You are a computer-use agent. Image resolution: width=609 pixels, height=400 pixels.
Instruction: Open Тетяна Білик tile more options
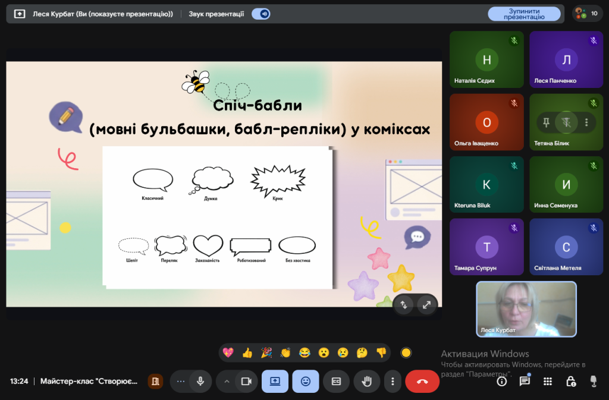tap(586, 122)
